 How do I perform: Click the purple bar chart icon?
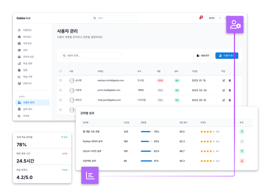tap(90, 175)
